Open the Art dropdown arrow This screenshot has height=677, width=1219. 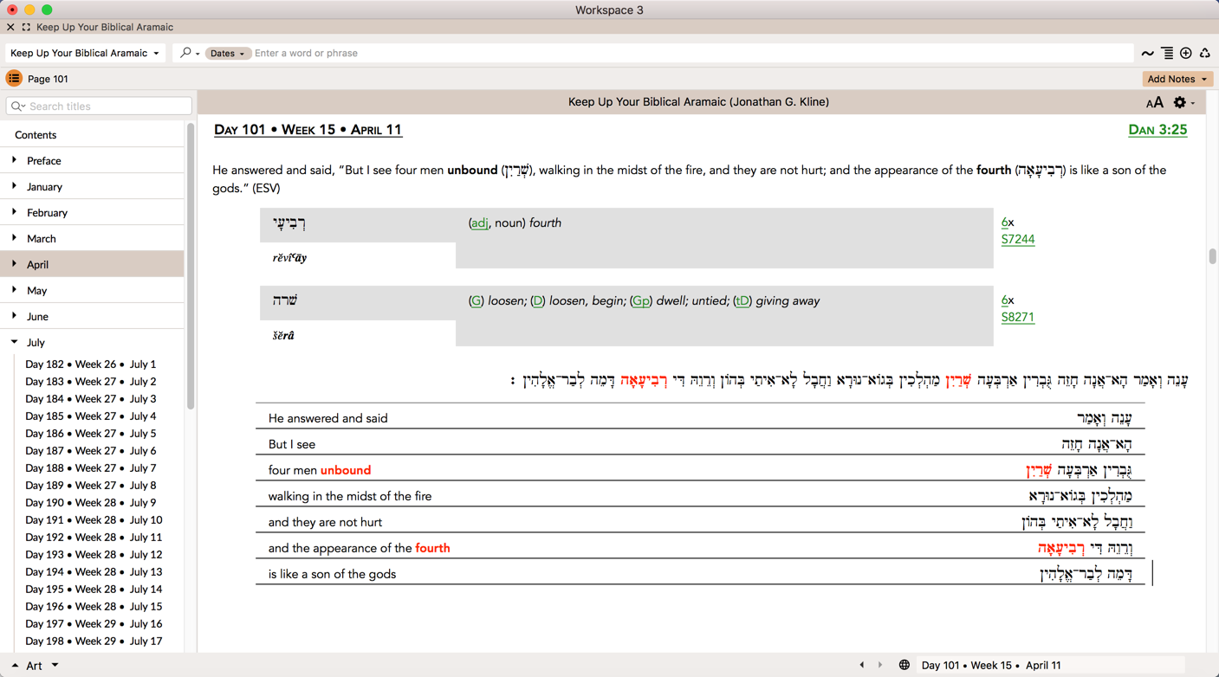click(x=55, y=666)
